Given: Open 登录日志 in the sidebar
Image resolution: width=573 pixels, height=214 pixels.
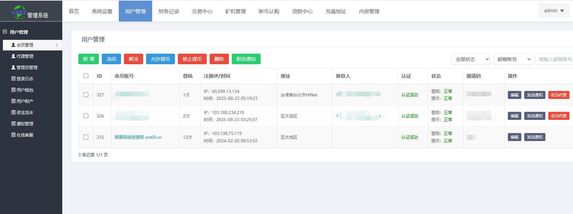Looking at the screenshot, I should click(x=25, y=79).
